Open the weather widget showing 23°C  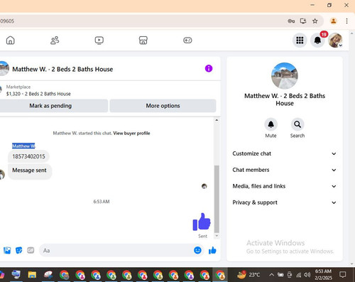pyautogui.click(x=248, y=275)
